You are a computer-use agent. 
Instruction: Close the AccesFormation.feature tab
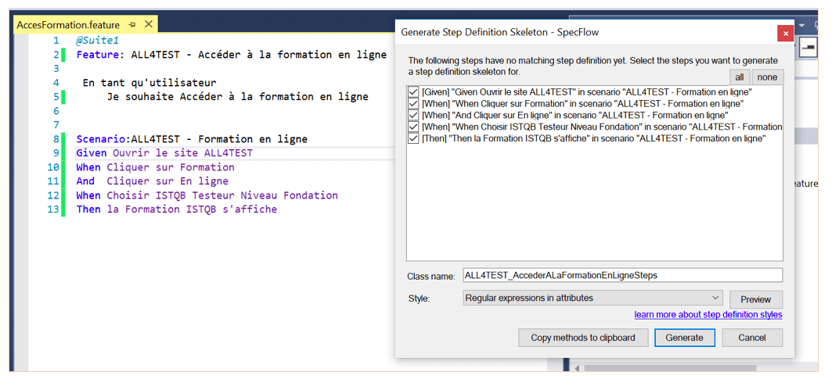coord(149,24)
